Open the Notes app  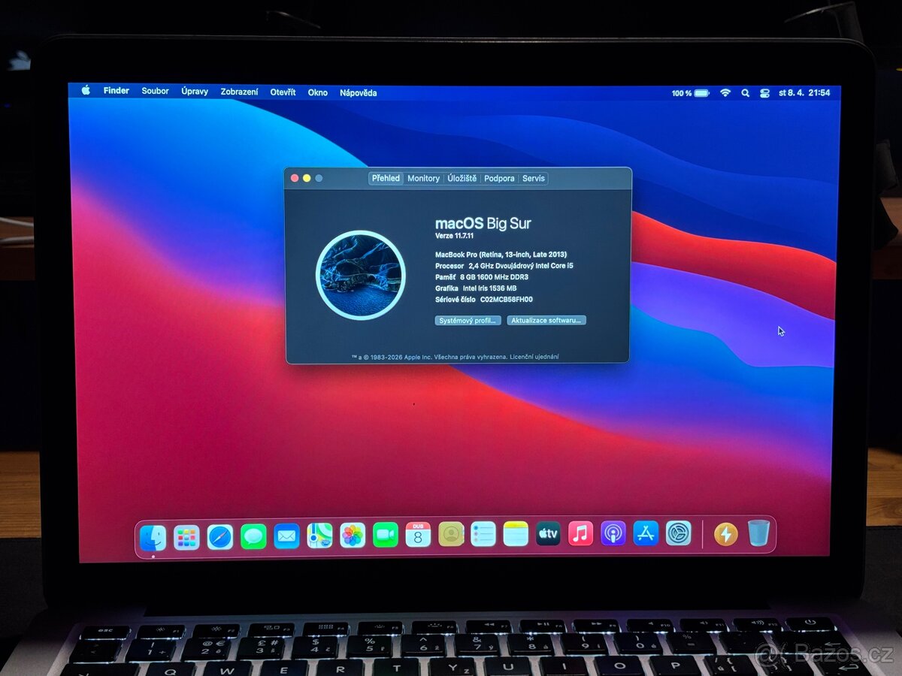pyautogui.click(x=515, y=536)
